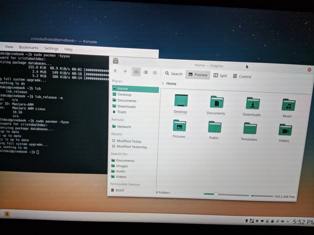Select Modified Yesterday under Recent

132,147
